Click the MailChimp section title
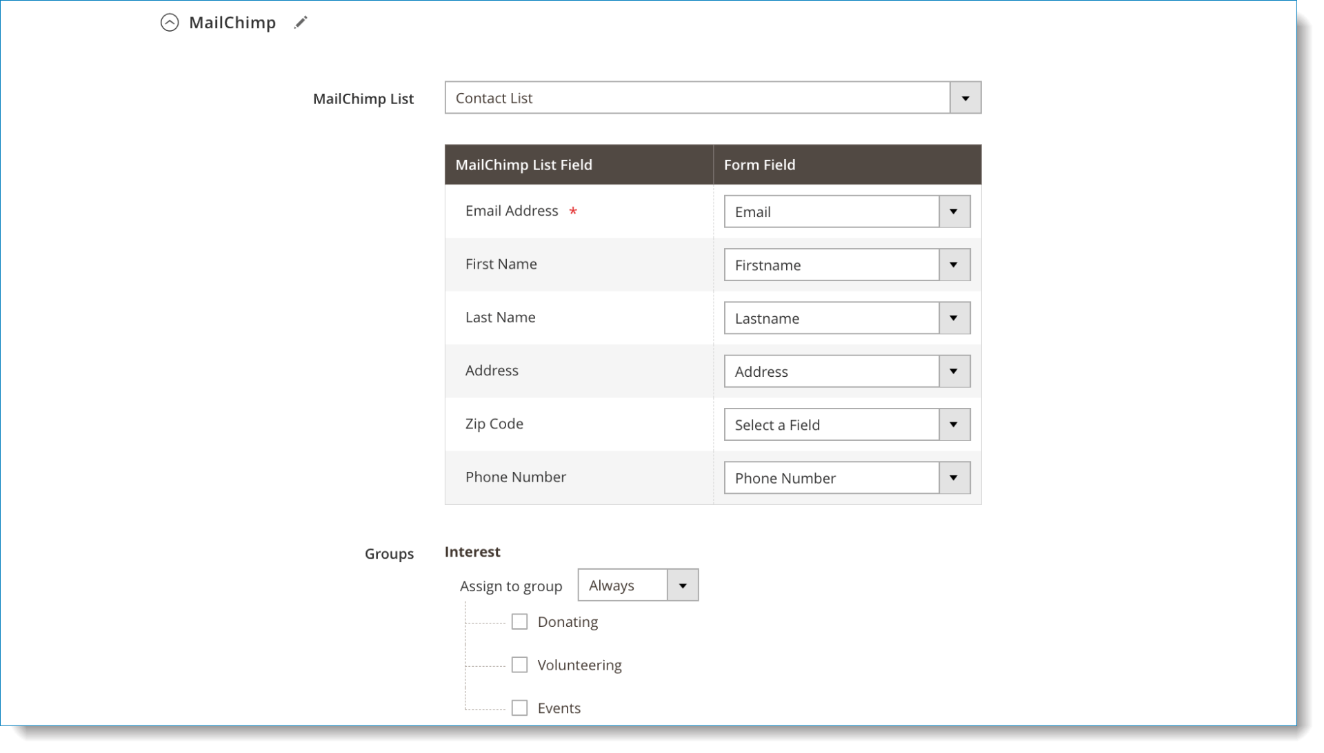Image resolution: width=1324 pixels, height=753 pixels. [x=232, y=23]
